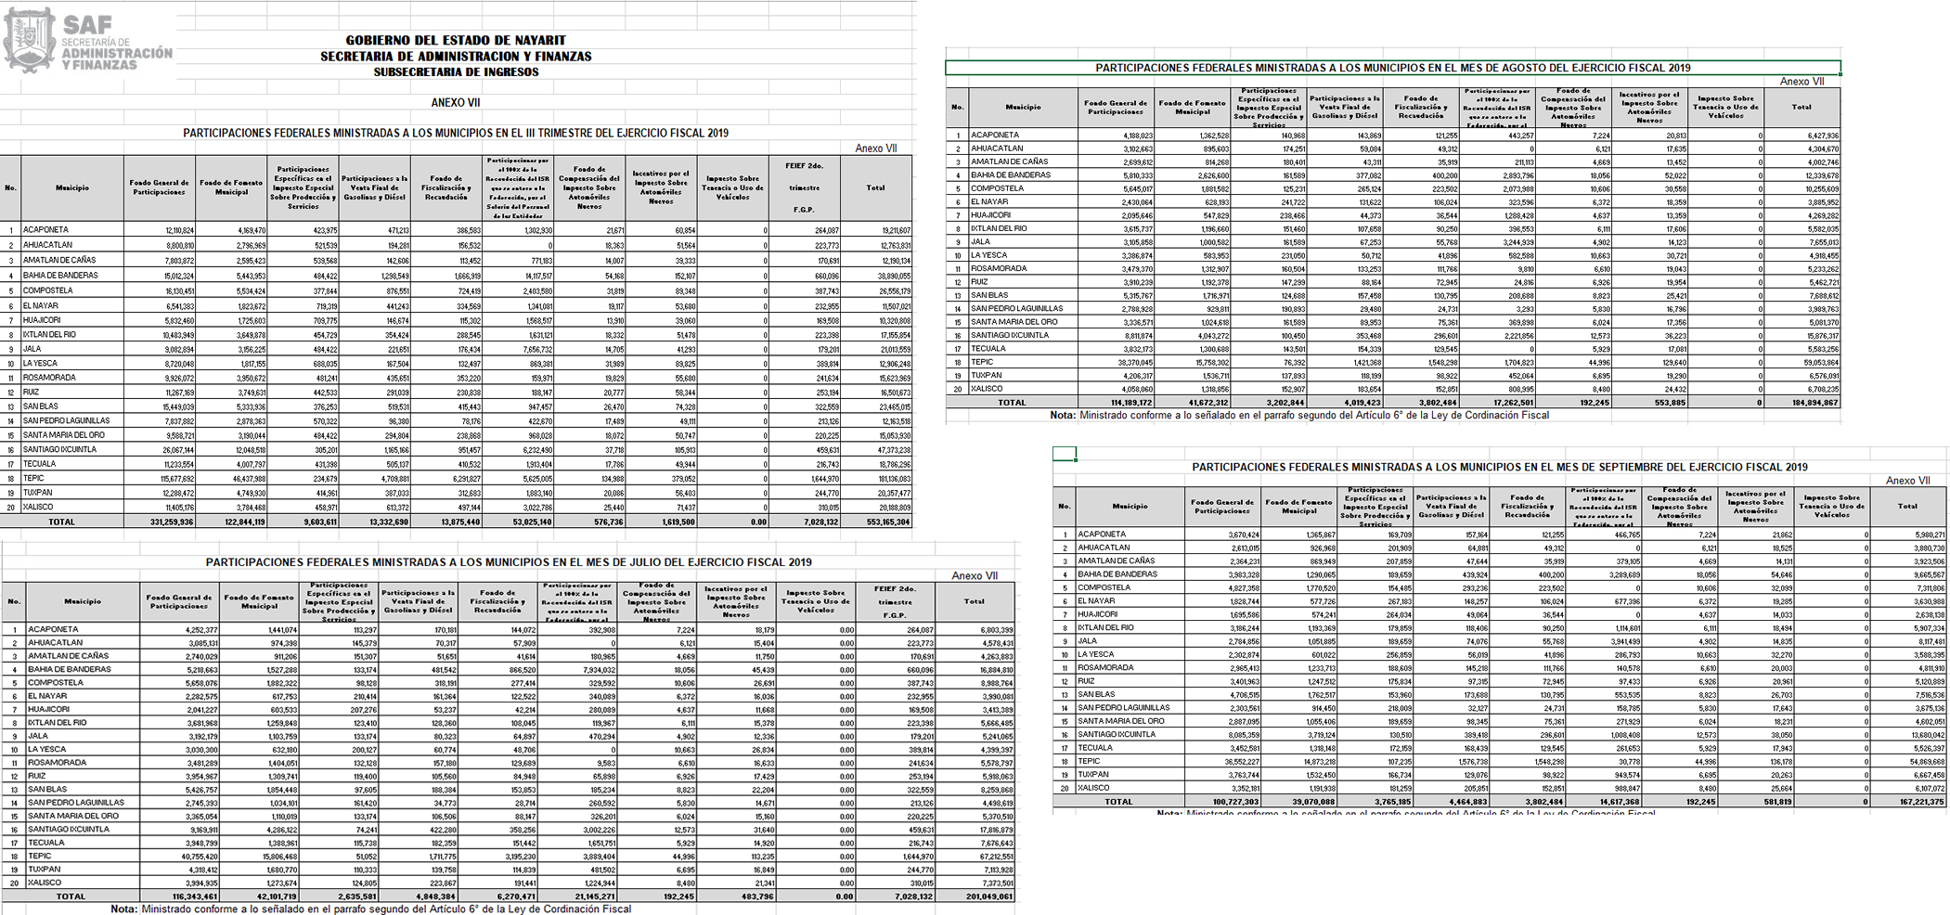Click the September ISR total 14,617,368
Viewport: 1950px width, 915px height.
[x=1604, y=802]
